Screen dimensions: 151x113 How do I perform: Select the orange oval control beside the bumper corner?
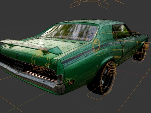(x=69, y=81)
